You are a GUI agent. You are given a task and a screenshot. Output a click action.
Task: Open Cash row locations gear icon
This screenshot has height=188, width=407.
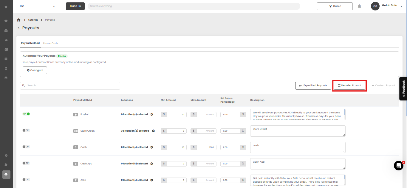[x=152, y=147]
